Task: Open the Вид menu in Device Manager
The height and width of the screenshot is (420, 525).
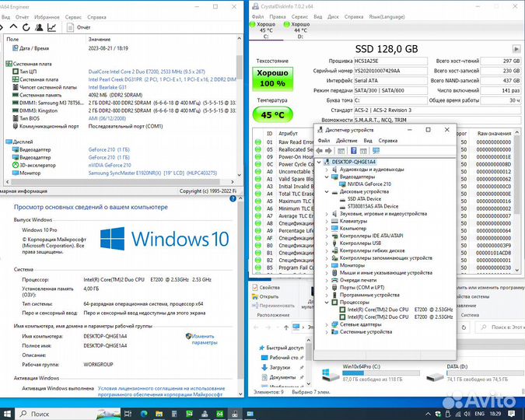Action: pyautogui.click(x=368, y=141)
